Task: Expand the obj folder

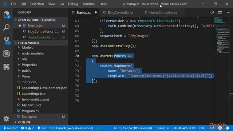Action: (x=24, y=59)
